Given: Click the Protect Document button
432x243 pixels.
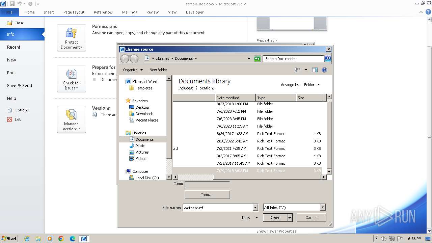Looking at the screenshot, I should click(x=72, y=38).
